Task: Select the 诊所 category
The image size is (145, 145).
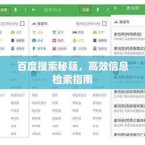Action: 55,95
